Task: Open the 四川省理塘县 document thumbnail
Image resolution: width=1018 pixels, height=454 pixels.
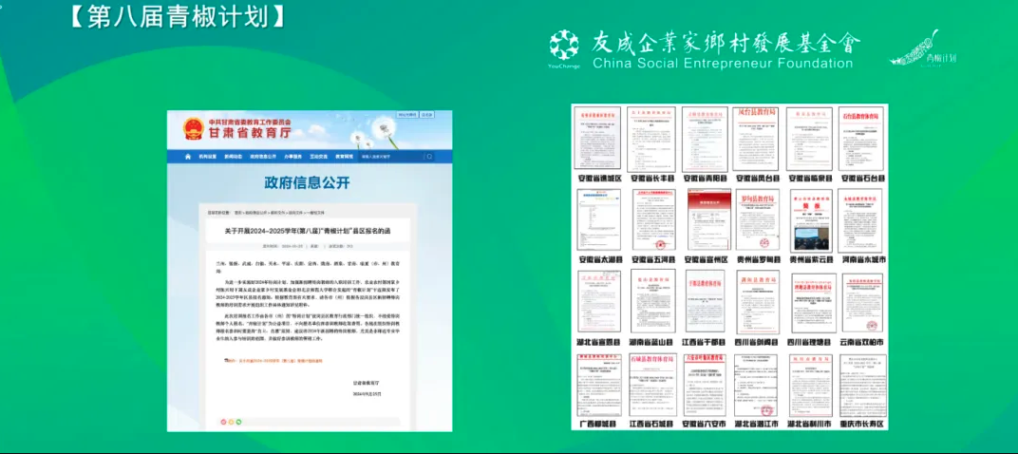Action: coord(814,303)
